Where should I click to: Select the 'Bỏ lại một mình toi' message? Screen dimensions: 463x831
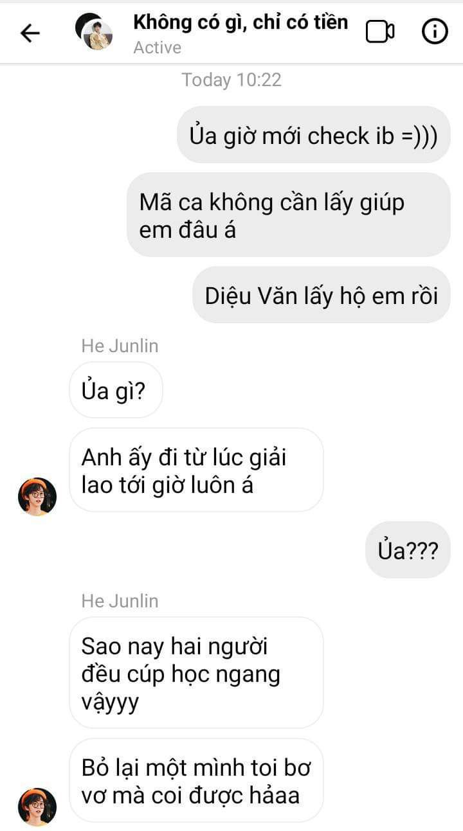pos(196,780)
